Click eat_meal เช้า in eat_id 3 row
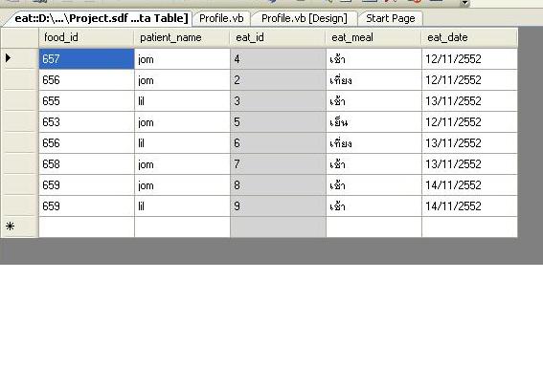The width and height of the screenshot is (543, 367). coord(374,101)
